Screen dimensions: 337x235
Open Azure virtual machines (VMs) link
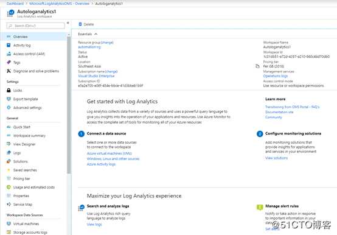click(x=109, y=153)
